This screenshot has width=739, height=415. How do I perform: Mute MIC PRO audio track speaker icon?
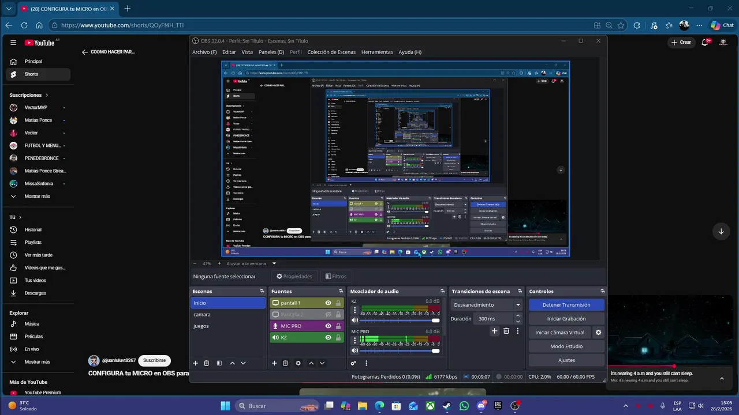354,350
